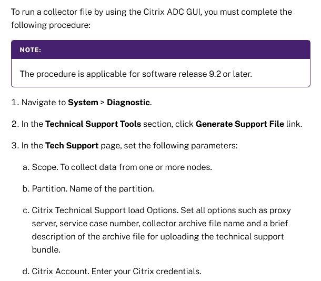
Task: Click the phrase service case number
Action: pos(94,223)
